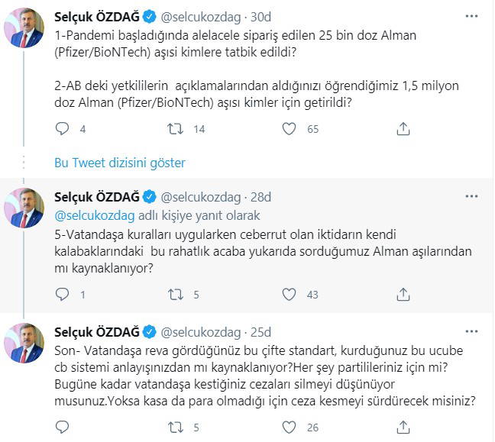Image resolution: width=495 pixels, height=442 pixels.
Task: Like the second tweet with 43 likes
Action: [x=288, y=294]
